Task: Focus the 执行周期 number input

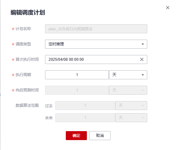Action: tap(77, 75)
